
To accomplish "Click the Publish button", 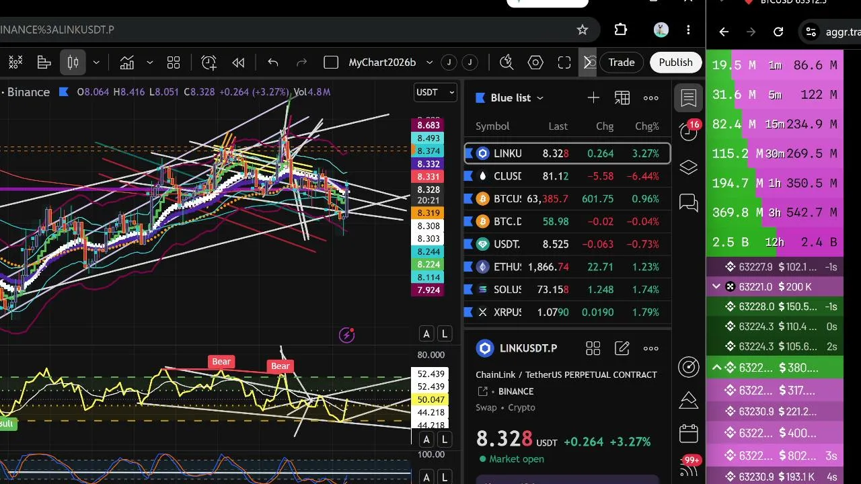I will [675, 63].
